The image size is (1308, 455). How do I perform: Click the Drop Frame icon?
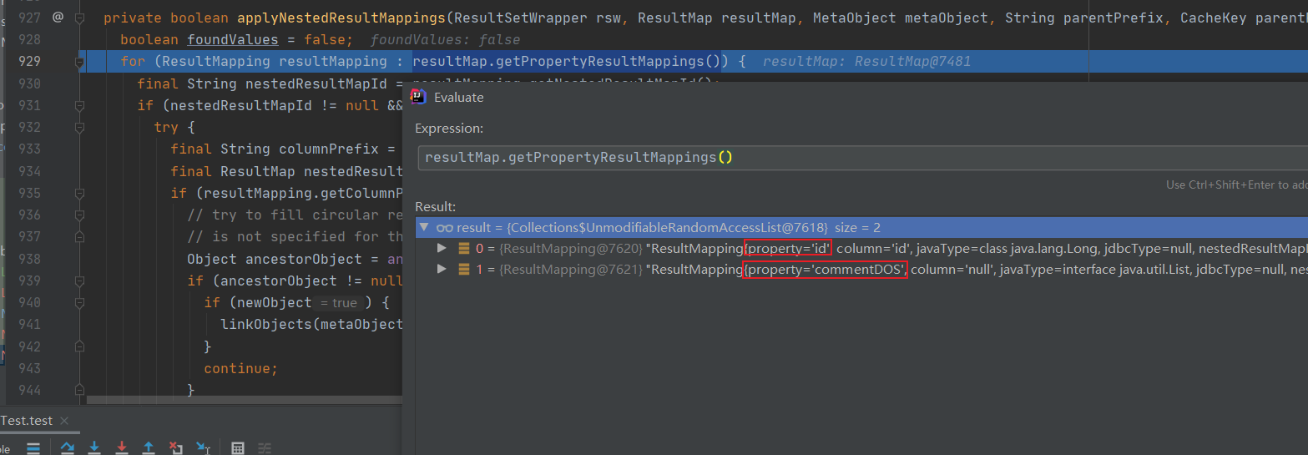175,447
